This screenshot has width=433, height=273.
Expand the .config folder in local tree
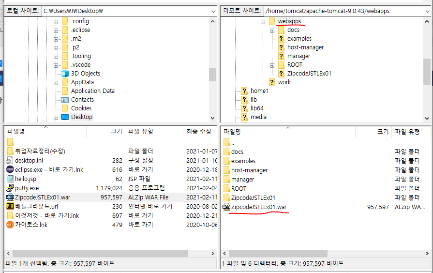coord(56,22)
